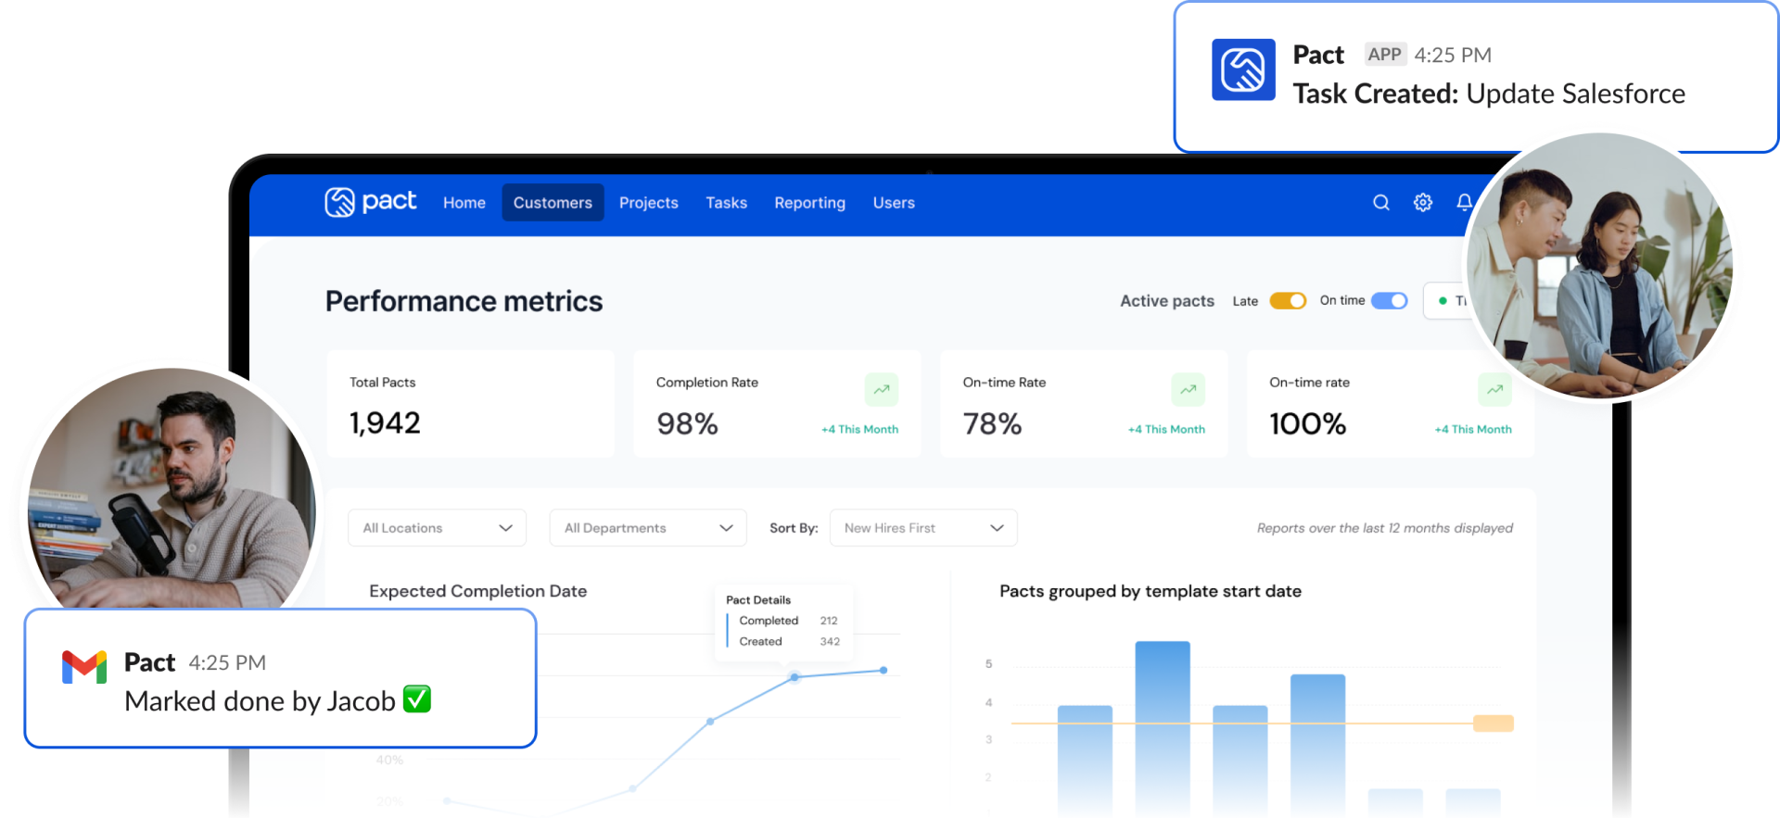This screenshot has width=1780, height=818.
Task: Toggle the Late active pacts switch
Action: click(x=1287, y=301)
